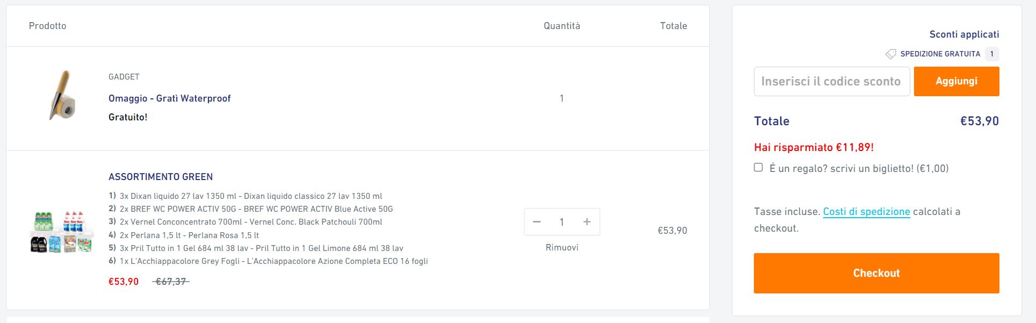Click the applied discounts count badge
Image resolution: width=1036 pixels, height=323 pixels.
[992, 54]
